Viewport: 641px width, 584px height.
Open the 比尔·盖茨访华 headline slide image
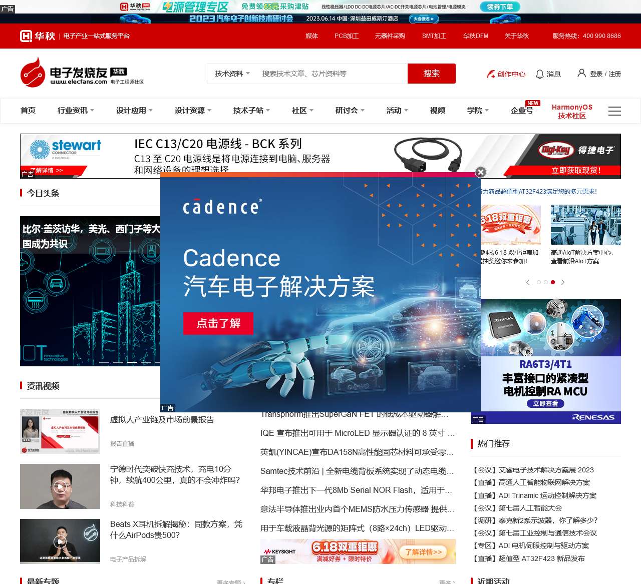[x=90, y=291]
